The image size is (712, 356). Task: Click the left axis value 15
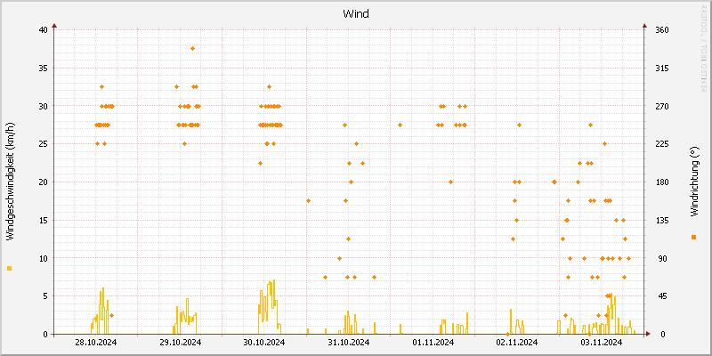pos(43,220)
